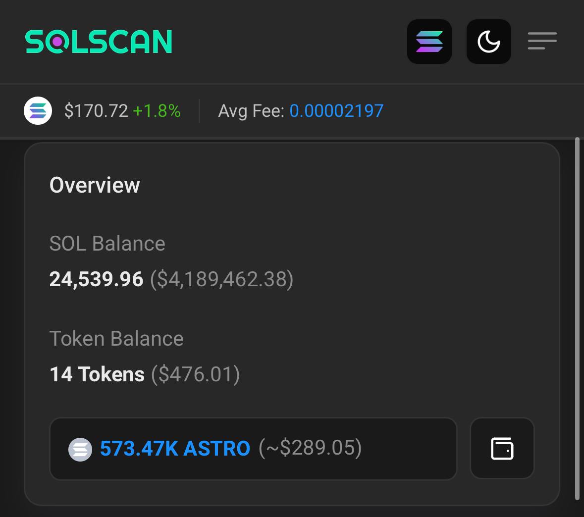Image resolution: width=584 pixels, height=517 pixels.
Task: Open the hamburger menu
Action: 542,41
